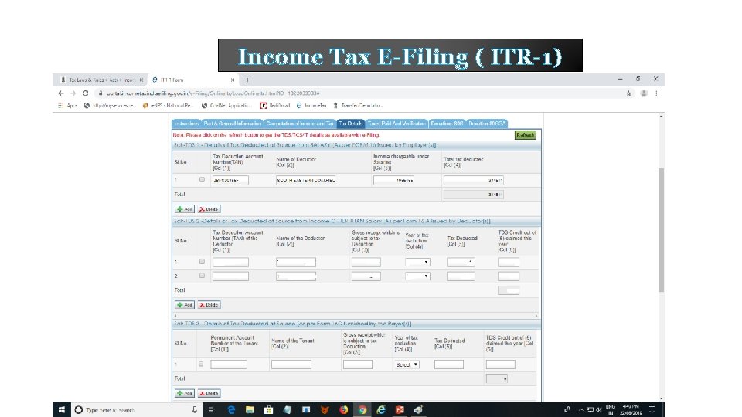This screenshot has height=417, width=742.
Task: Open Internet Explorer from the taskbar
Action: (381, 409)
